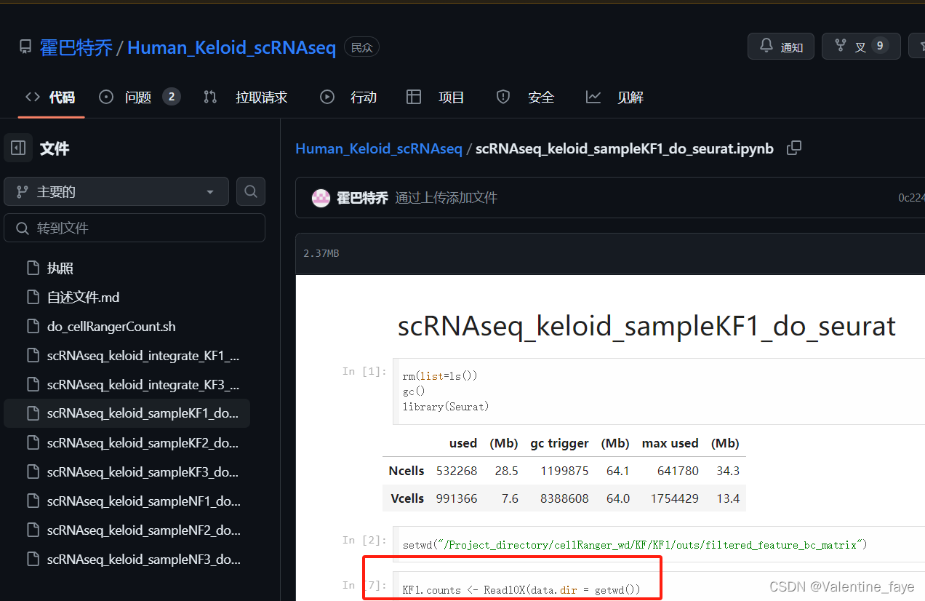Open the notifications bell icon
This screenshot has width=925, height=601.
point(766,46)
